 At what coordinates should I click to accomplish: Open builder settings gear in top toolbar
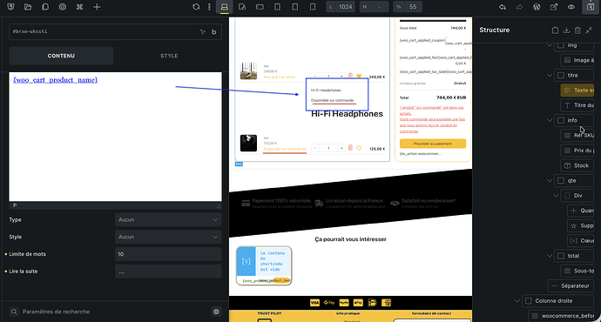63,7
